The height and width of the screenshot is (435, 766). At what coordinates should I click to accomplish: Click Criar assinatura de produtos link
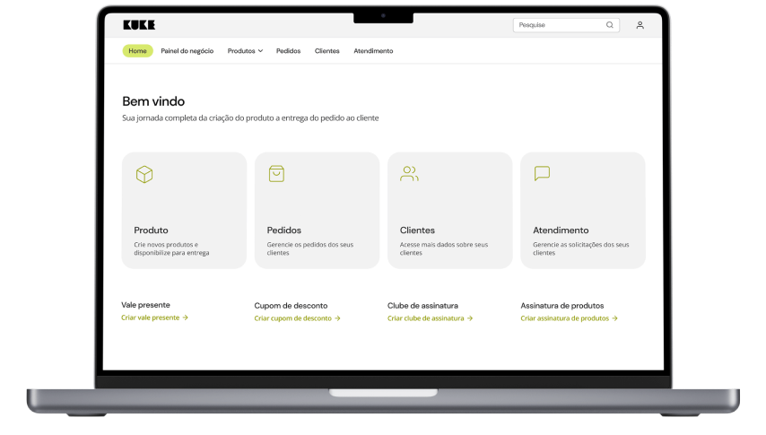569,318
